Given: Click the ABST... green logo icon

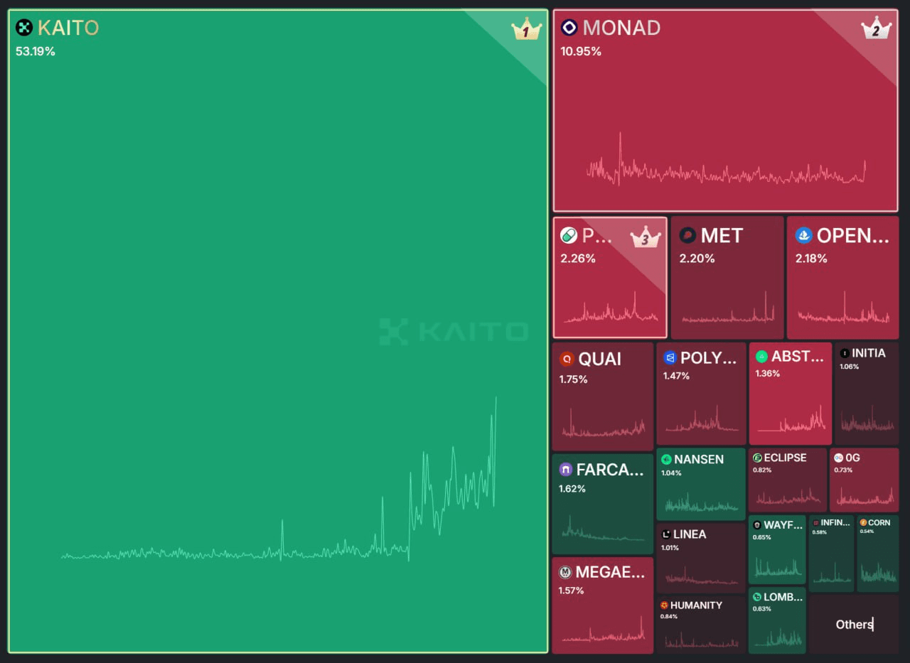Looking at the screenshot, I should coord(761,356).
